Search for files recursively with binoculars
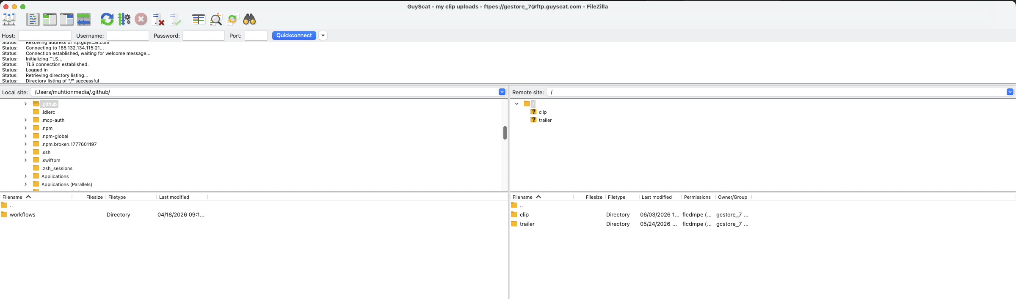The height and width of the screenshot is (299, 1016). coord(249,19)
